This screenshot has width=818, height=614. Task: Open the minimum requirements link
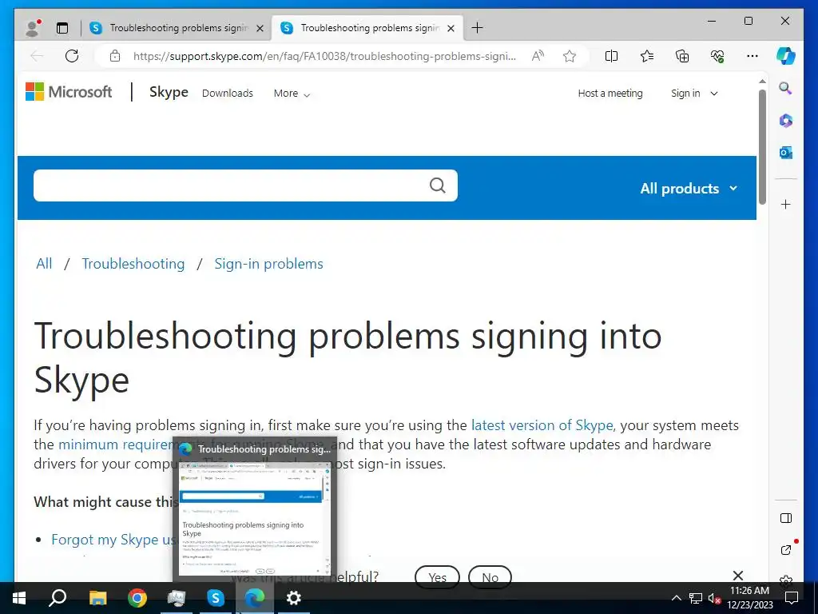pyautogui.click(x=116, y=445)
